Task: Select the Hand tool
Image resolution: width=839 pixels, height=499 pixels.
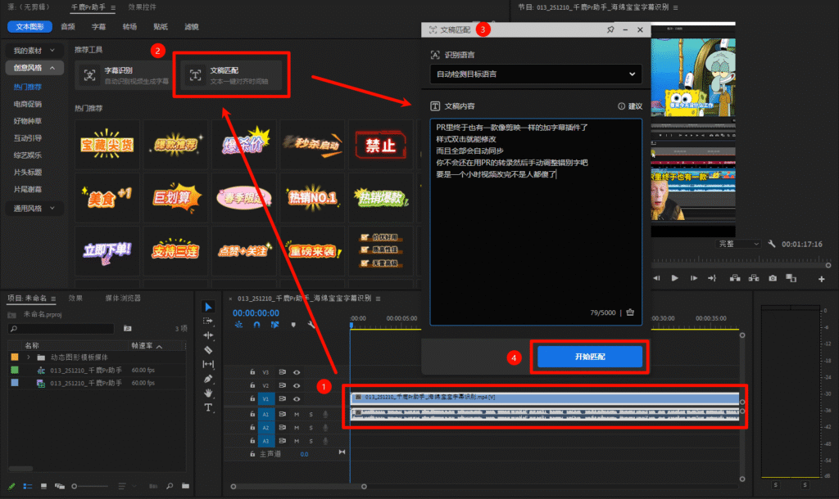Action: (208, 393)
